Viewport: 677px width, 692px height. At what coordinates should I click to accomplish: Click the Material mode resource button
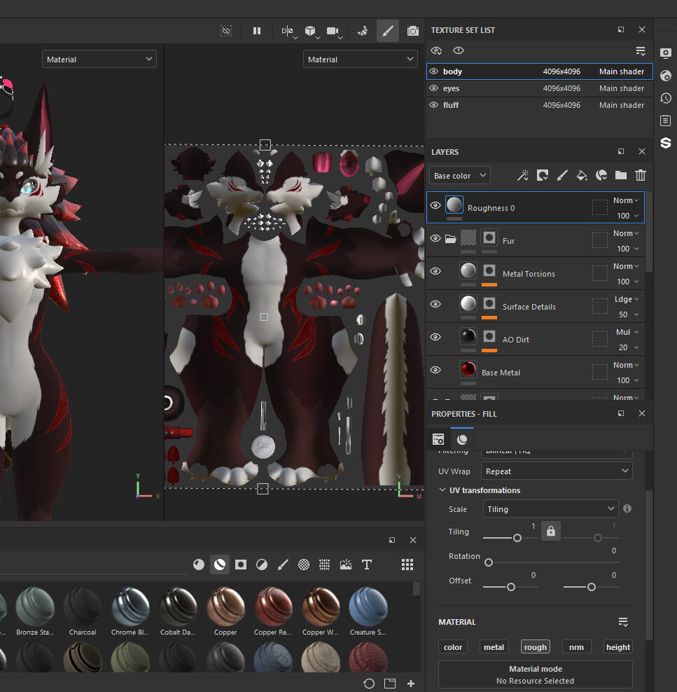coord(535,674)
